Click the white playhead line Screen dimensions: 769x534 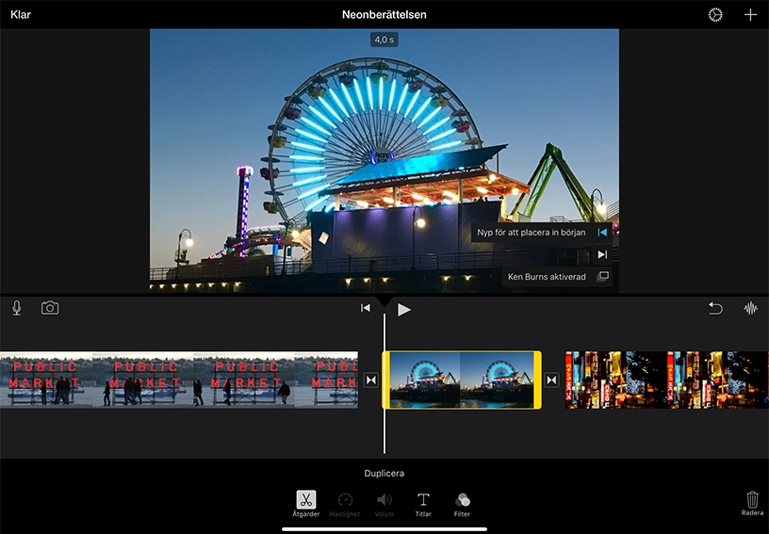[384, 383]
